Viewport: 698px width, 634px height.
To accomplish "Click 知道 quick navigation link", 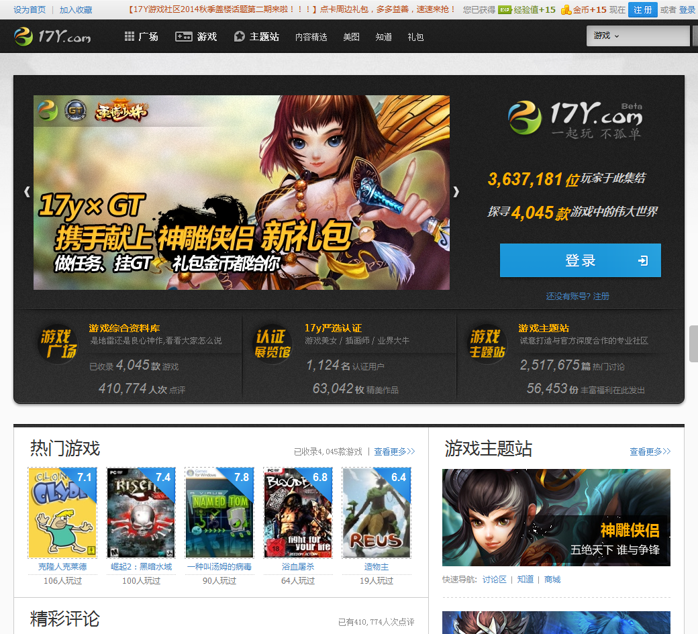I will 526,579.
